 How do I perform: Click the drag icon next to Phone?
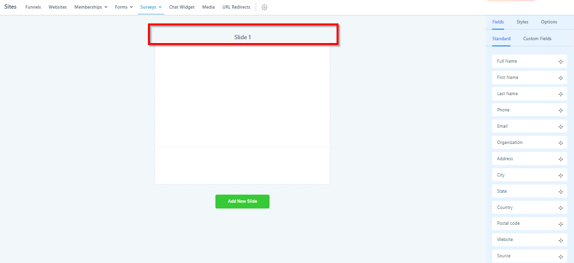(561, 110)
